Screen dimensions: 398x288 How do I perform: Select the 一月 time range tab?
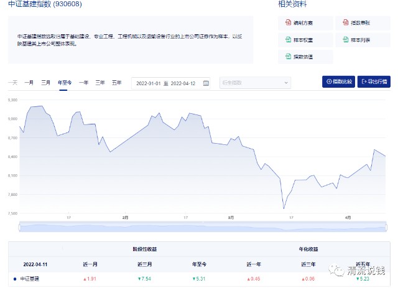tap(29, 83)
